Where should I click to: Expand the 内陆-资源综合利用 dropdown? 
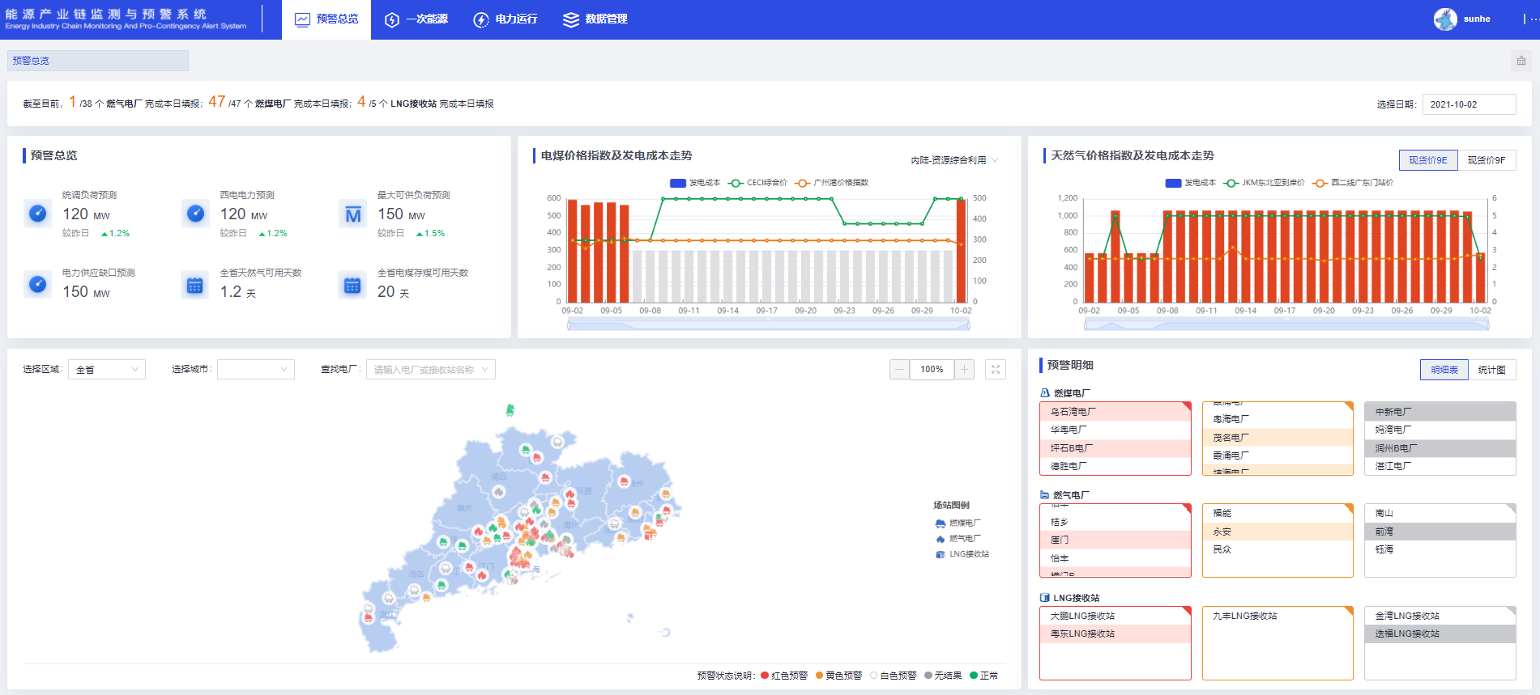click(x=954, y=160)
